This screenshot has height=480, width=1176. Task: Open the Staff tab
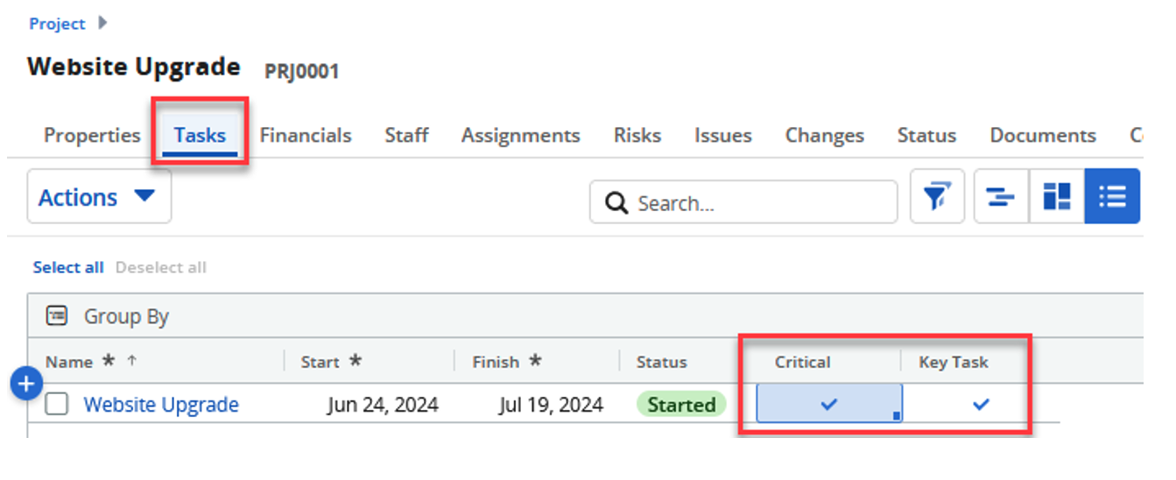[x=406, y=136]
